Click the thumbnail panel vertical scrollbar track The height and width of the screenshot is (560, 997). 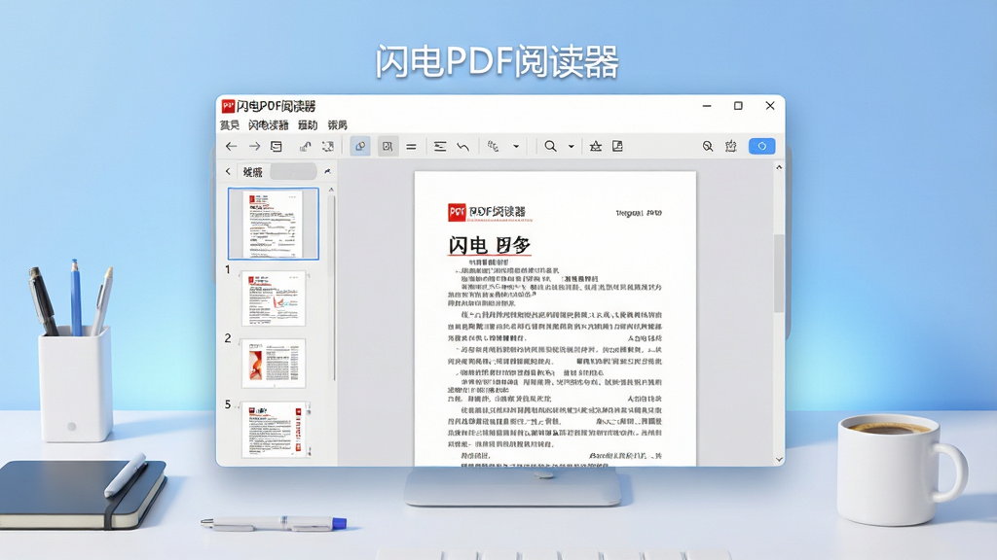click(x=331, y=288)
